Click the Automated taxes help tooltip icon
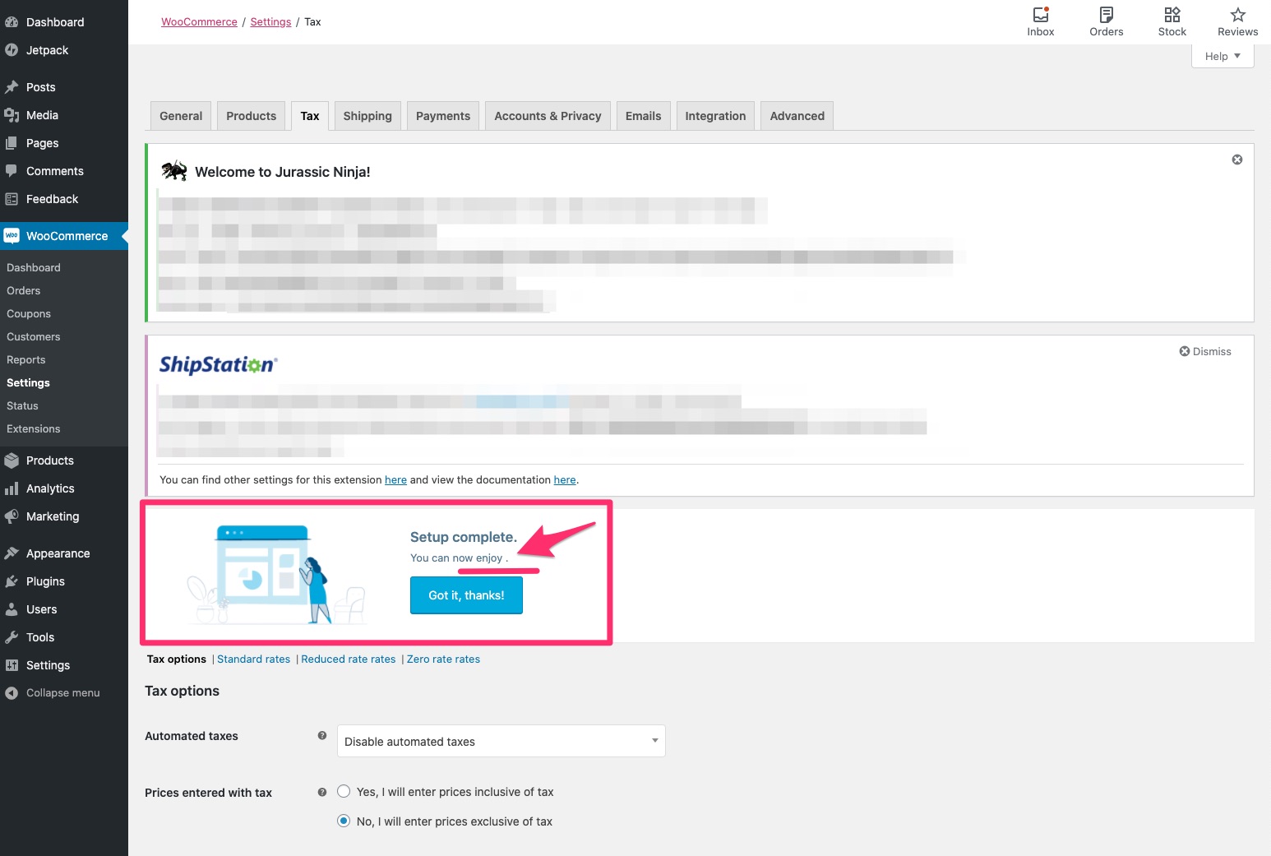Image resolution: width=1271 pixels, height=856 pixels. 322,735
